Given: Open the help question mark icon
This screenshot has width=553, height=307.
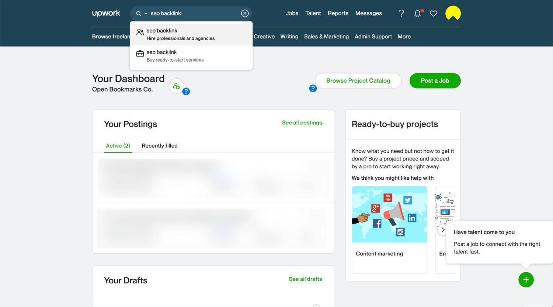Looking at the screenshot, I should tap(401, 13).
